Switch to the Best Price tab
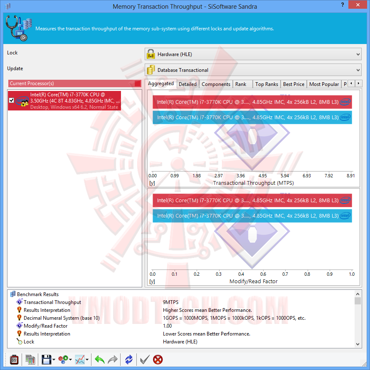This screenshot has width=370, height=370. point(294,84)
